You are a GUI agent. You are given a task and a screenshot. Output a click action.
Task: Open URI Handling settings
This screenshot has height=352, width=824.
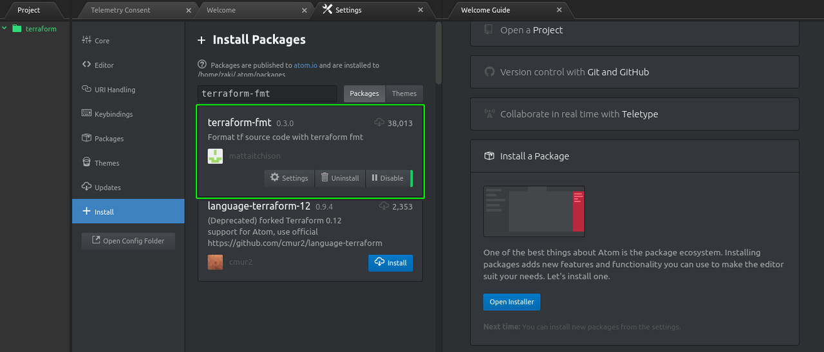point(115,89)
